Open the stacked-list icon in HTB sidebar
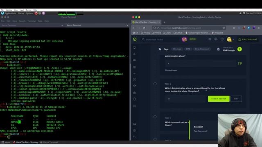The image size is (262, 147). (x=135, y=67)
